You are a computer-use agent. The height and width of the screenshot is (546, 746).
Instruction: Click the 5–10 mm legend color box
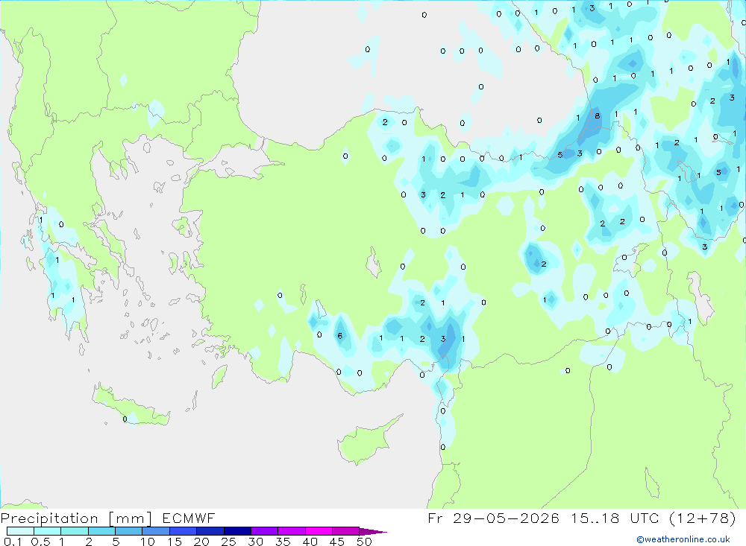point(129,531)
